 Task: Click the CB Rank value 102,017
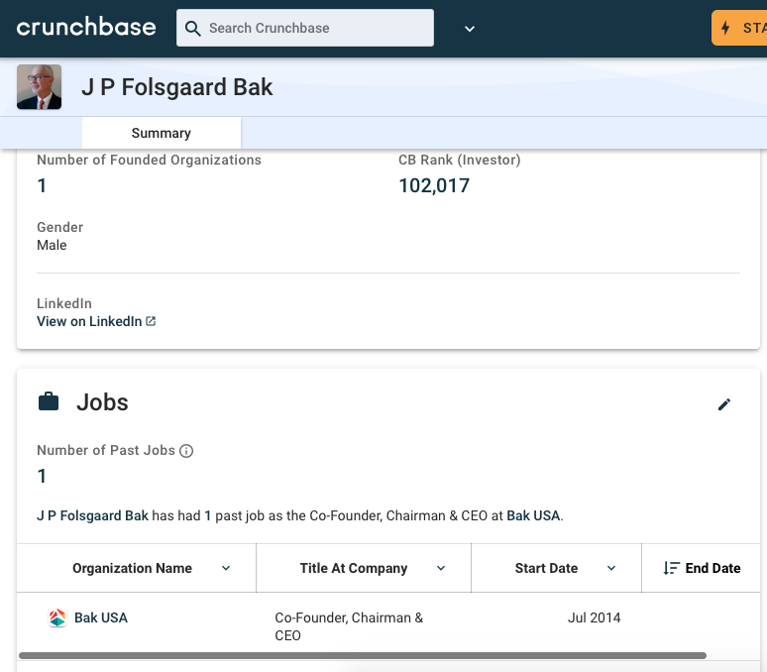tap(434, 186)
